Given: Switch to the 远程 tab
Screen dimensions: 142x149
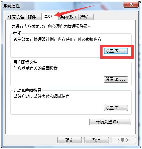Looking at the screenshot, I should pos(86,17).
